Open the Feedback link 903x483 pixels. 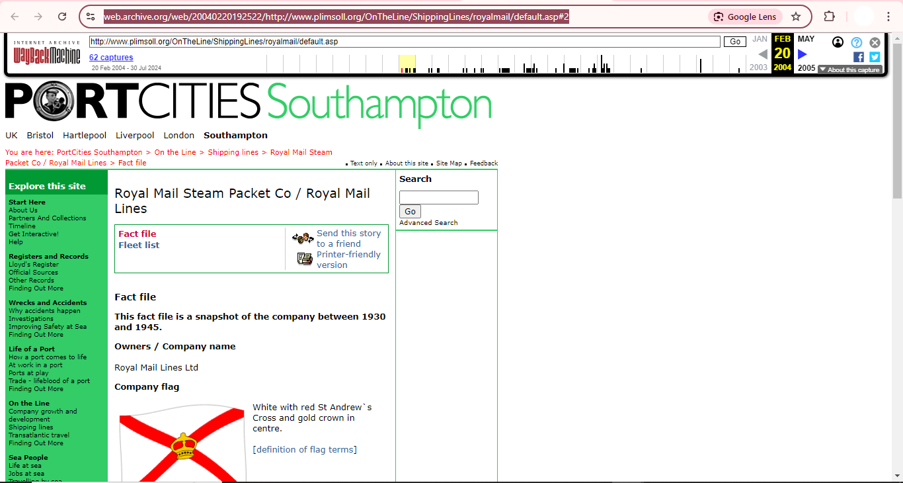click(484, 163)
